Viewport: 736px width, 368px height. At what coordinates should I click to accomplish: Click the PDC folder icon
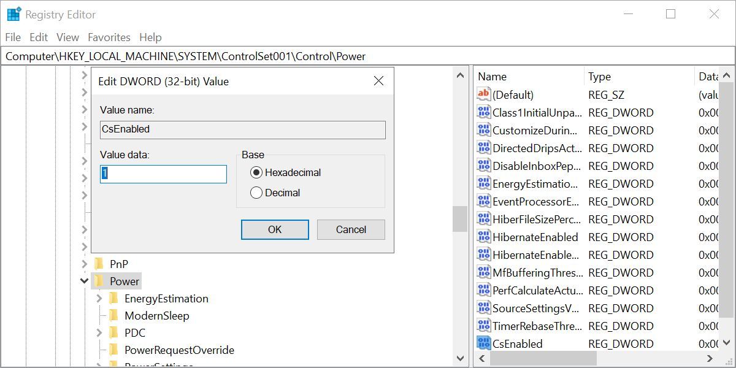click(x=113, y=332)
